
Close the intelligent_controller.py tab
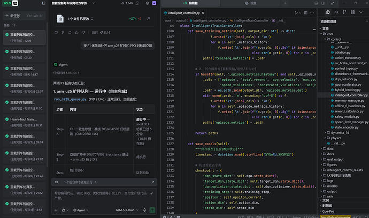click(x=203, y=13)
